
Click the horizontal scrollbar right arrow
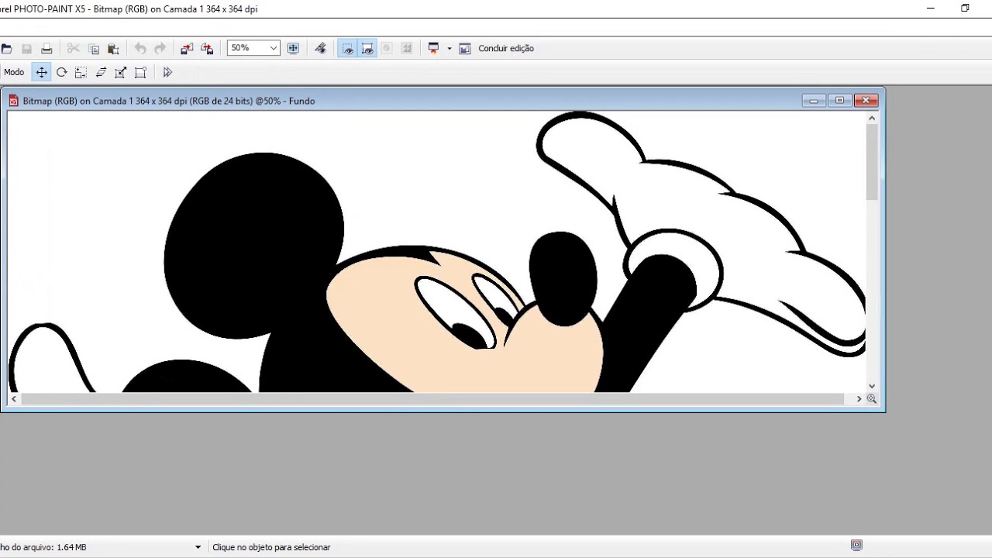(x=859, y=398)
